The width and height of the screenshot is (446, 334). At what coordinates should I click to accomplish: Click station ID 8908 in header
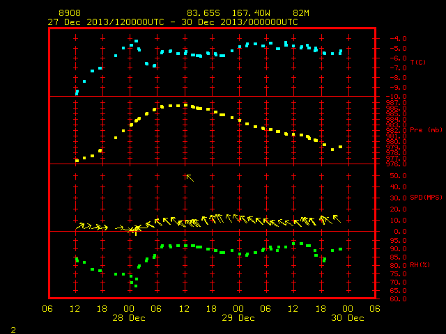coord(70,13)
